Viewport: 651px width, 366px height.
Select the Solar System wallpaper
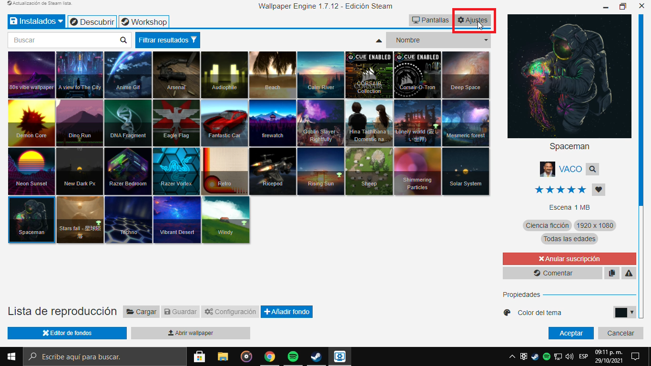pyautogui.click(x=466, y=171)
